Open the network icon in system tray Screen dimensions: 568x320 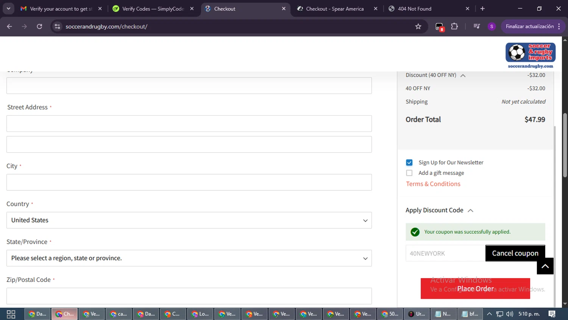(x=500, y=314)
